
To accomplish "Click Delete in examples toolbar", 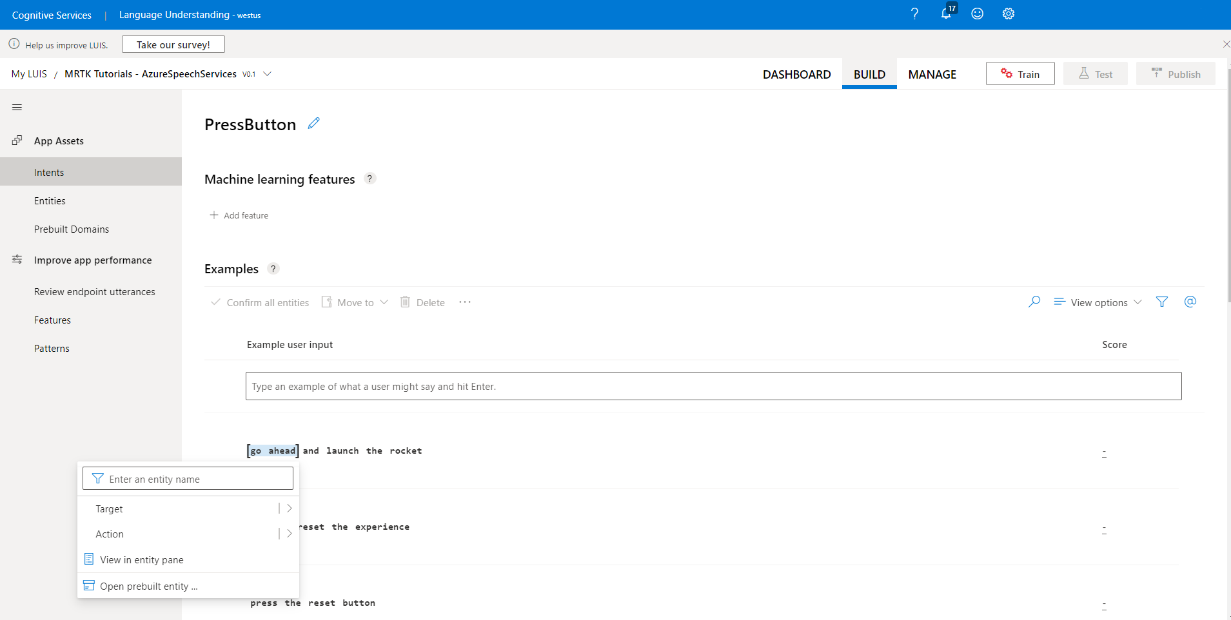I will coord(423,302).
